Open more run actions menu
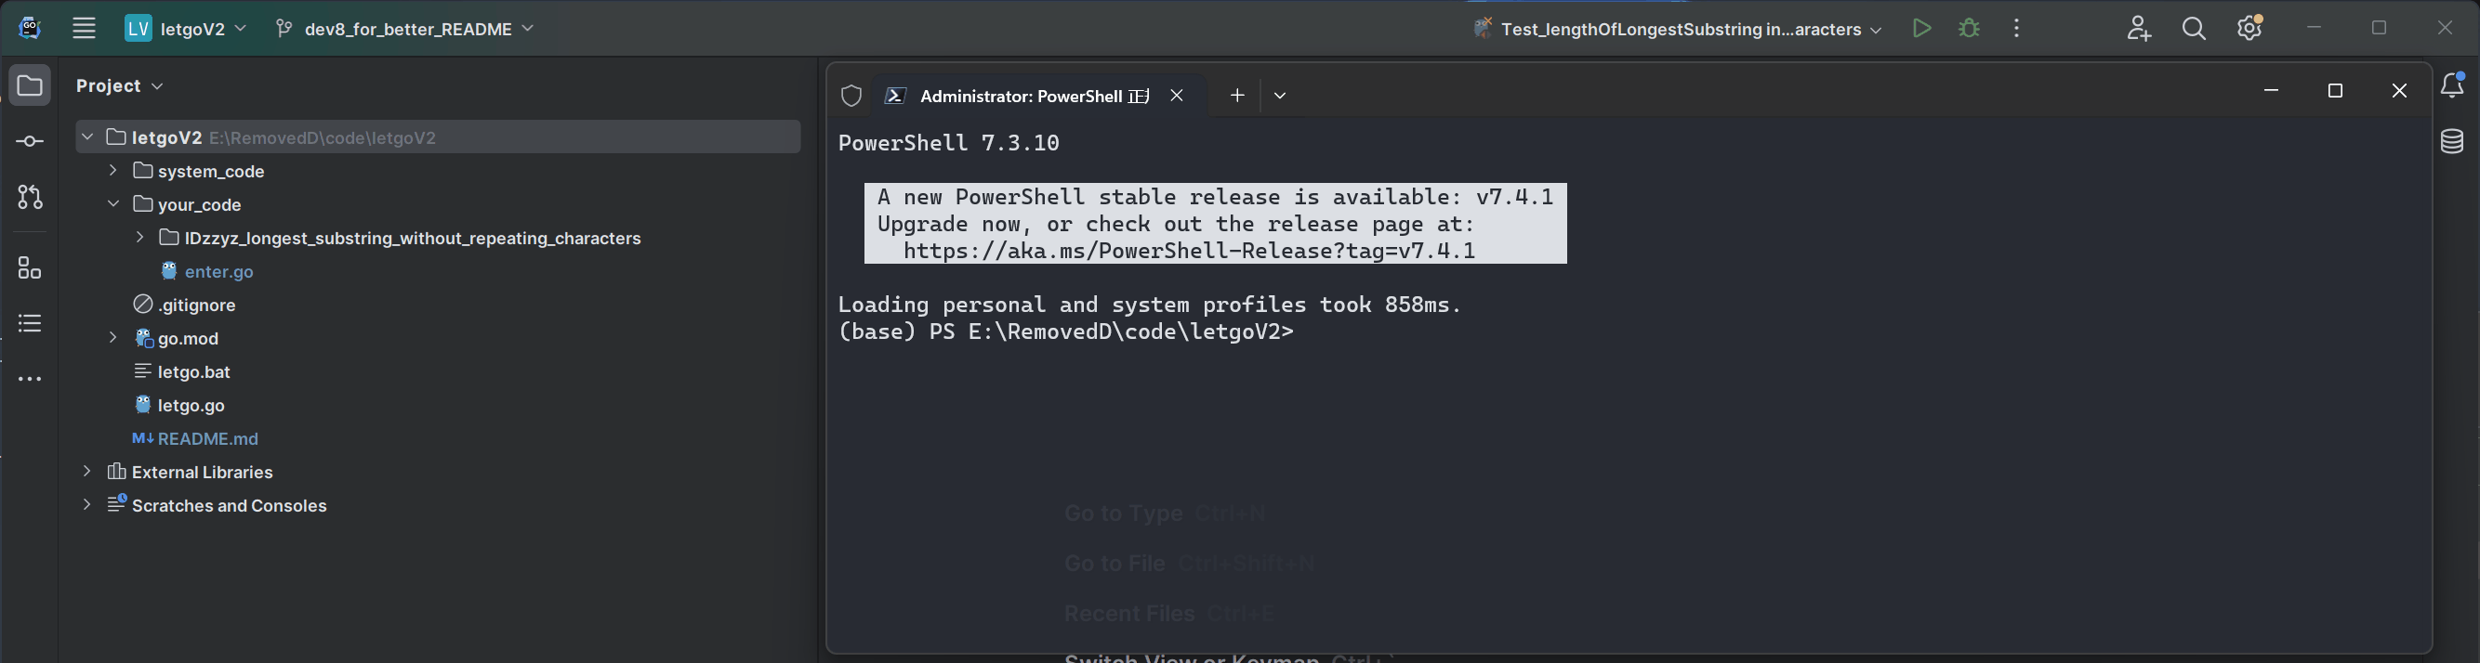The height and width of the screenshot is (663, 2480). click(x=2017, y=29)
